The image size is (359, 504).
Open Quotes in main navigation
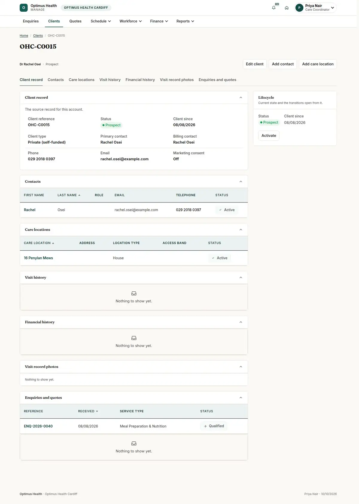click(x=75, y=21)
